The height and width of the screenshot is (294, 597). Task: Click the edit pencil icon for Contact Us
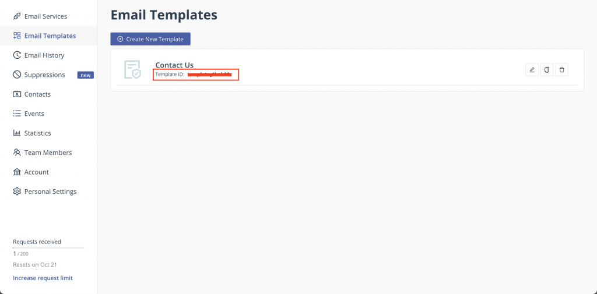coord(532,70)
